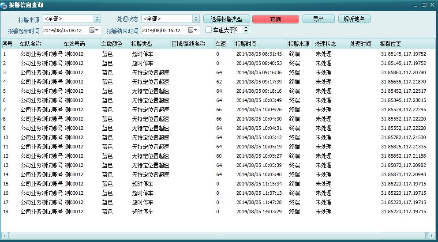Click the horizontal scrollbar left arrow

click(x=5, y=235)
